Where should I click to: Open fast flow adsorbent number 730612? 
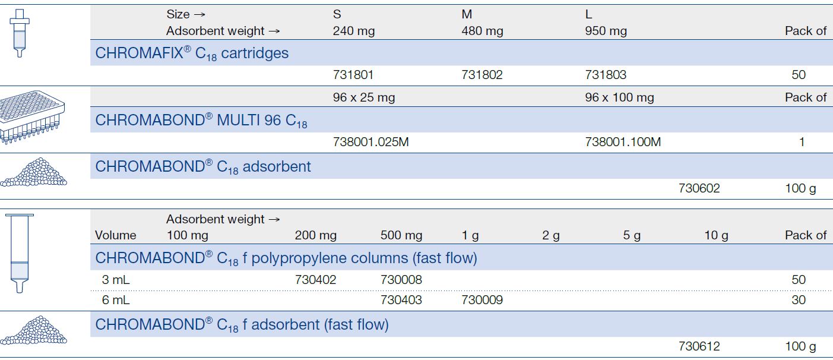(x=699, y=346)
